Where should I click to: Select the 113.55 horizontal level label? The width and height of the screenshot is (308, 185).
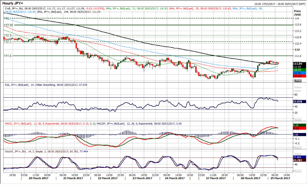8,25
